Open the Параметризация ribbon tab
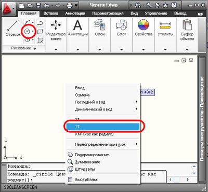Viewport: 208px width, 192px height. [x=108, y=13]
